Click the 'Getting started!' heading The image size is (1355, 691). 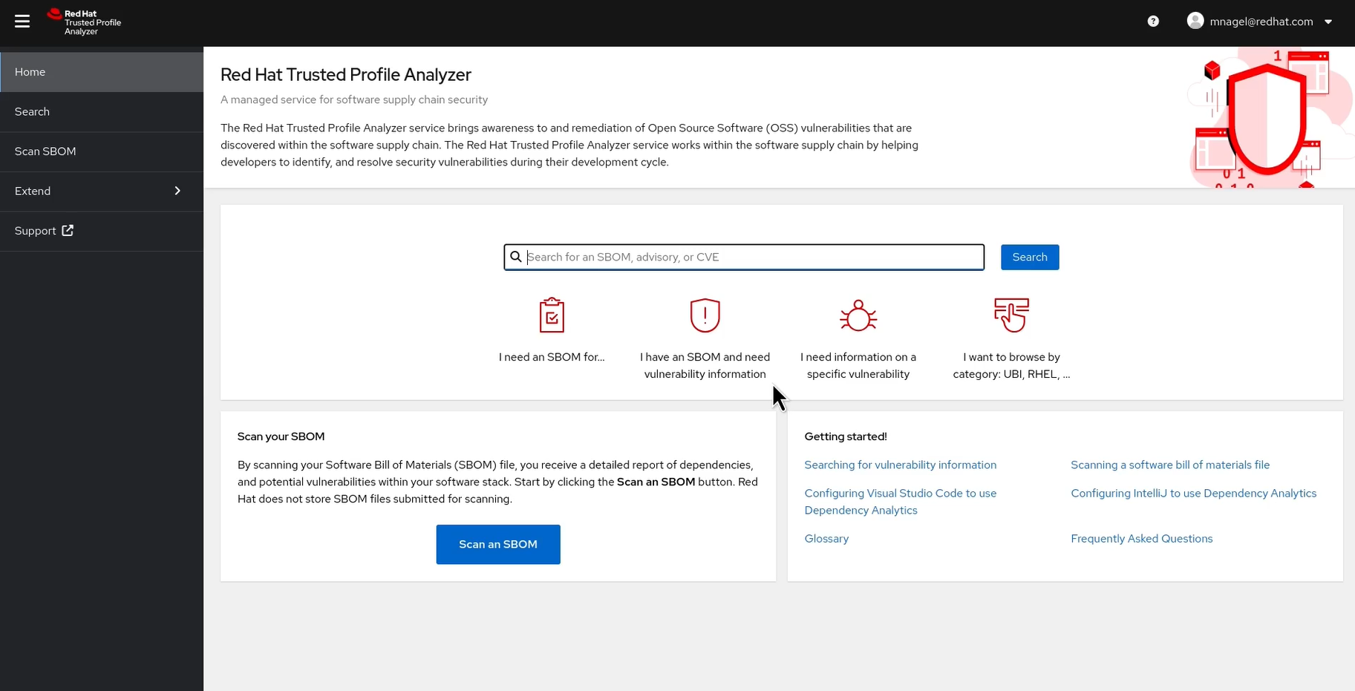[x=846, y=436]
